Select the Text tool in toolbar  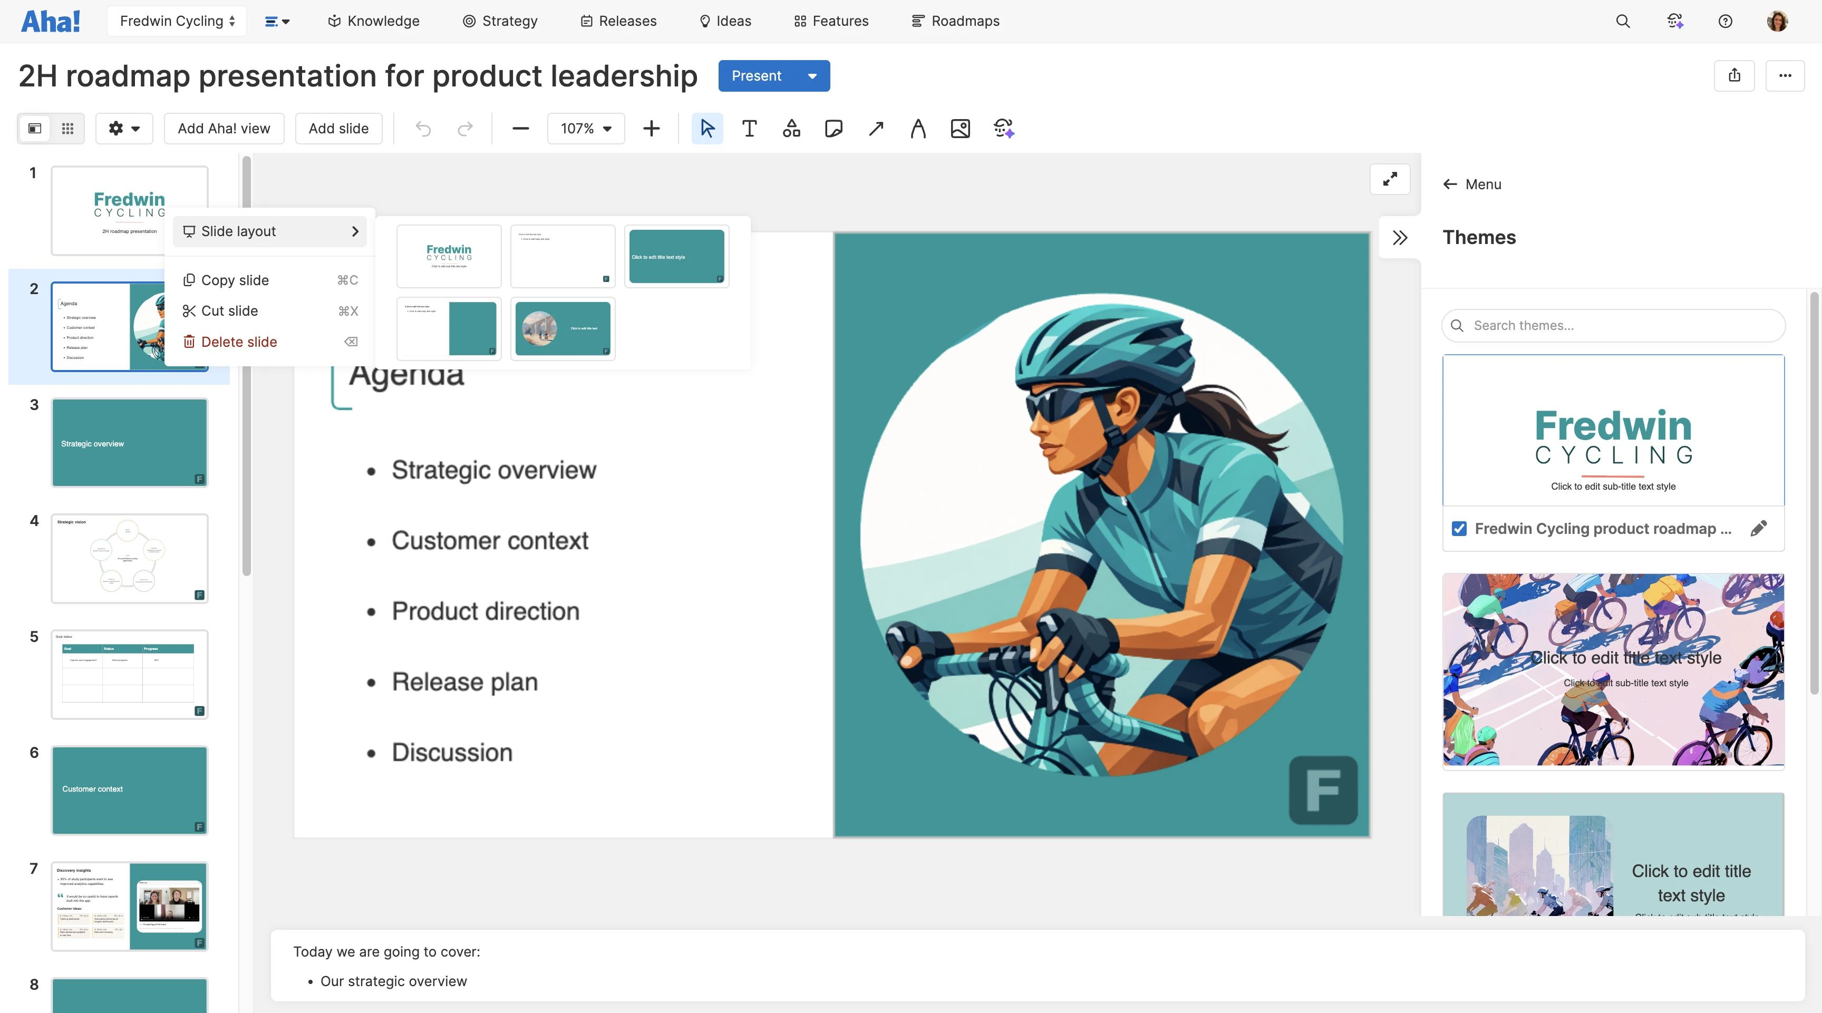point(749,129)
